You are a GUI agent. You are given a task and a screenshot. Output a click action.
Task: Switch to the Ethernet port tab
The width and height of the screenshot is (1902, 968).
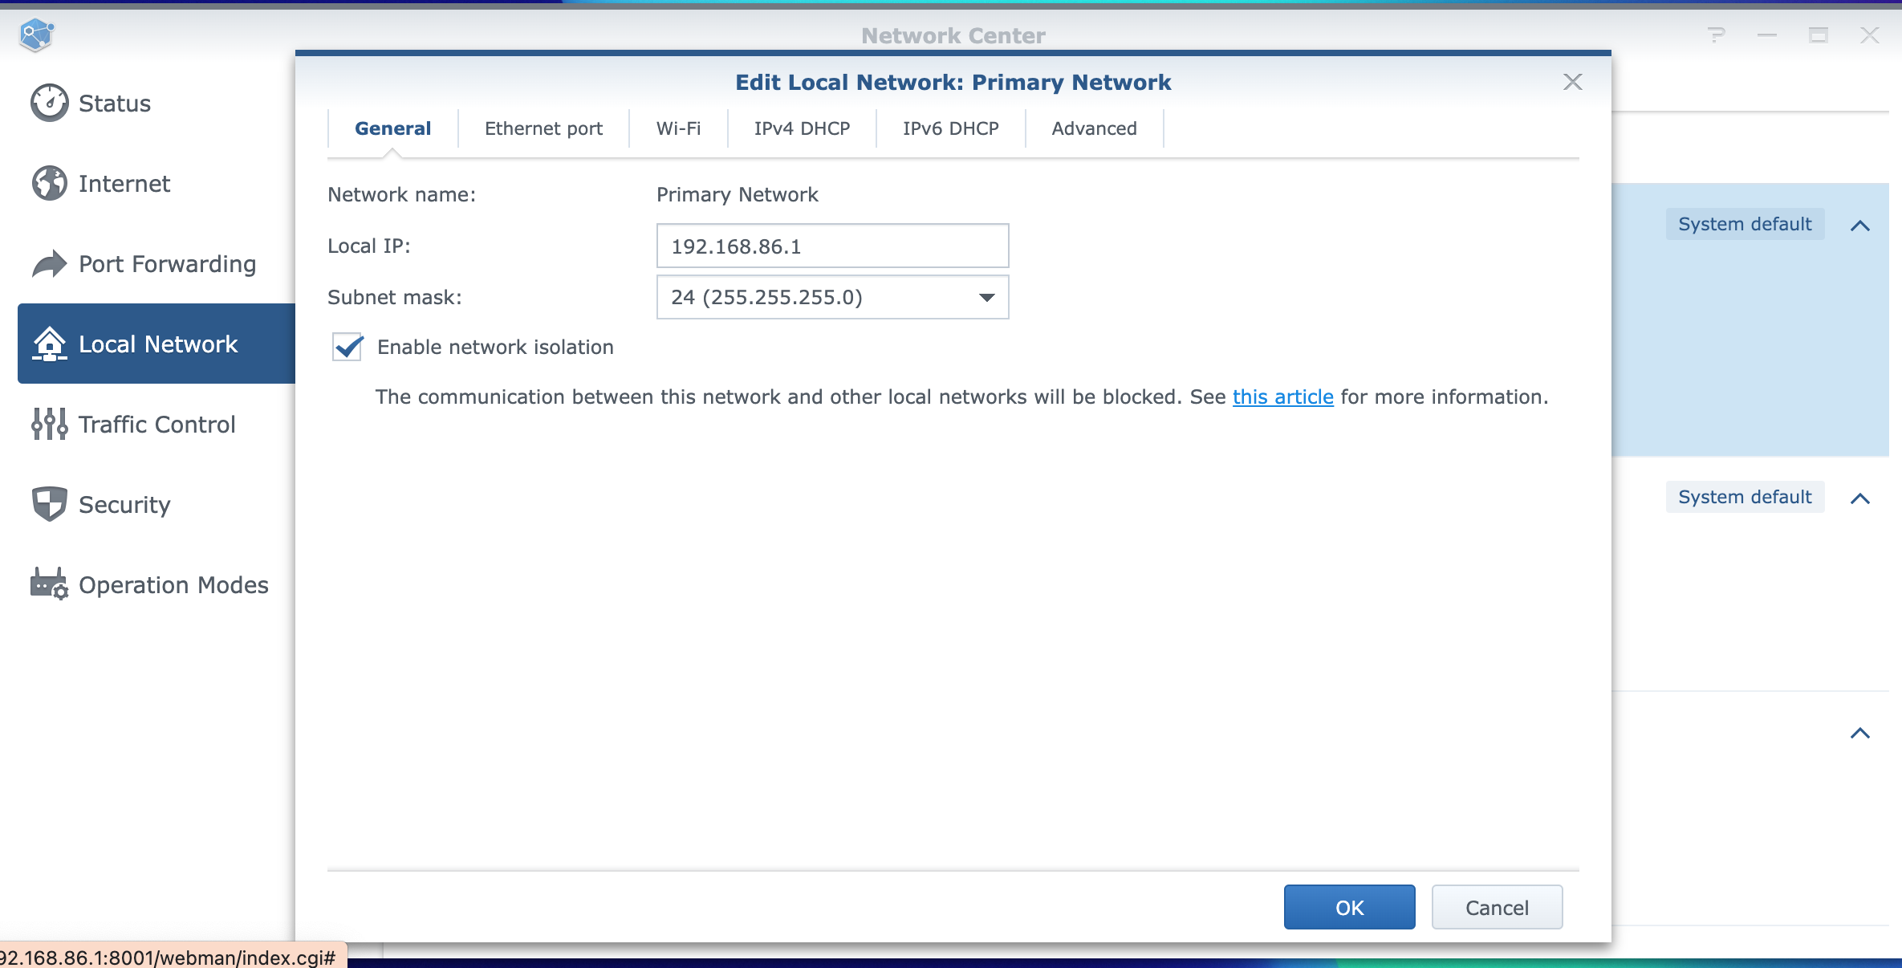coord(543,128)
